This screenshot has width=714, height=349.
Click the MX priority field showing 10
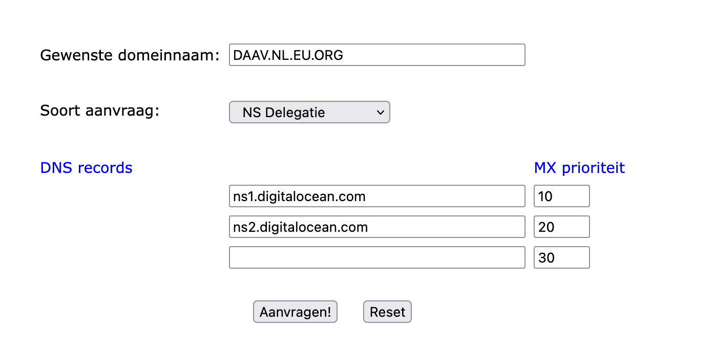pos(561,196)
